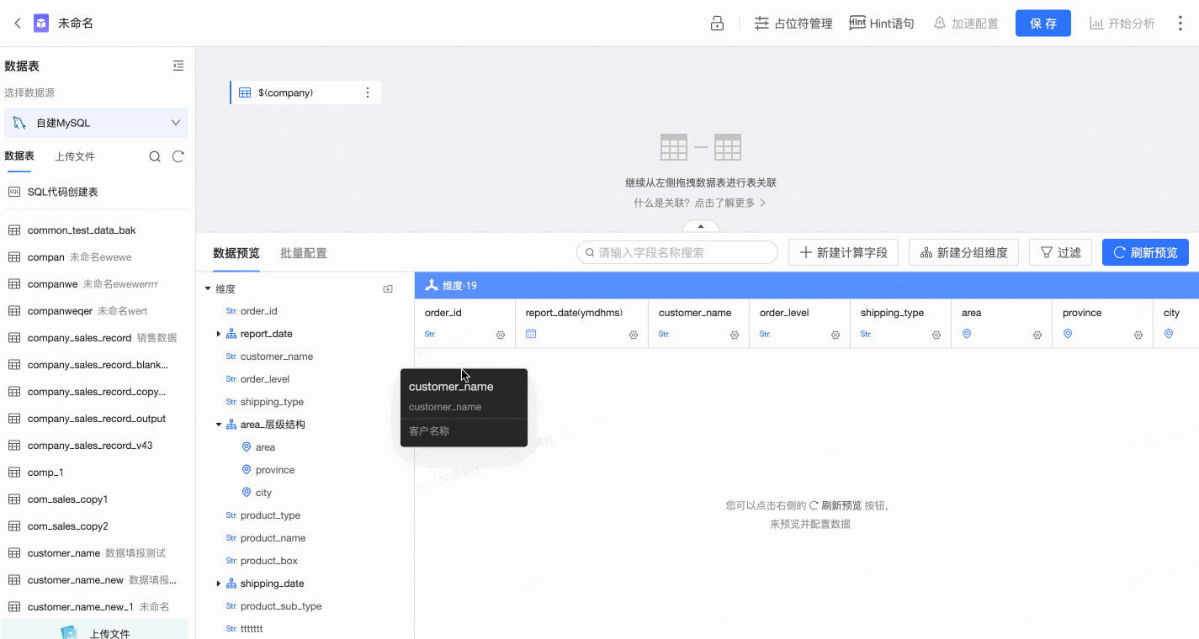Click 新建计算字段 button
This screenshot has width=1199, height=639.
tap(843, 252)
